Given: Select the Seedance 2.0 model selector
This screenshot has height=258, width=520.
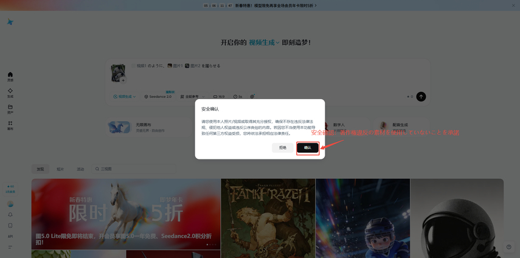Looking at the screenshot, I should point(158,97).
